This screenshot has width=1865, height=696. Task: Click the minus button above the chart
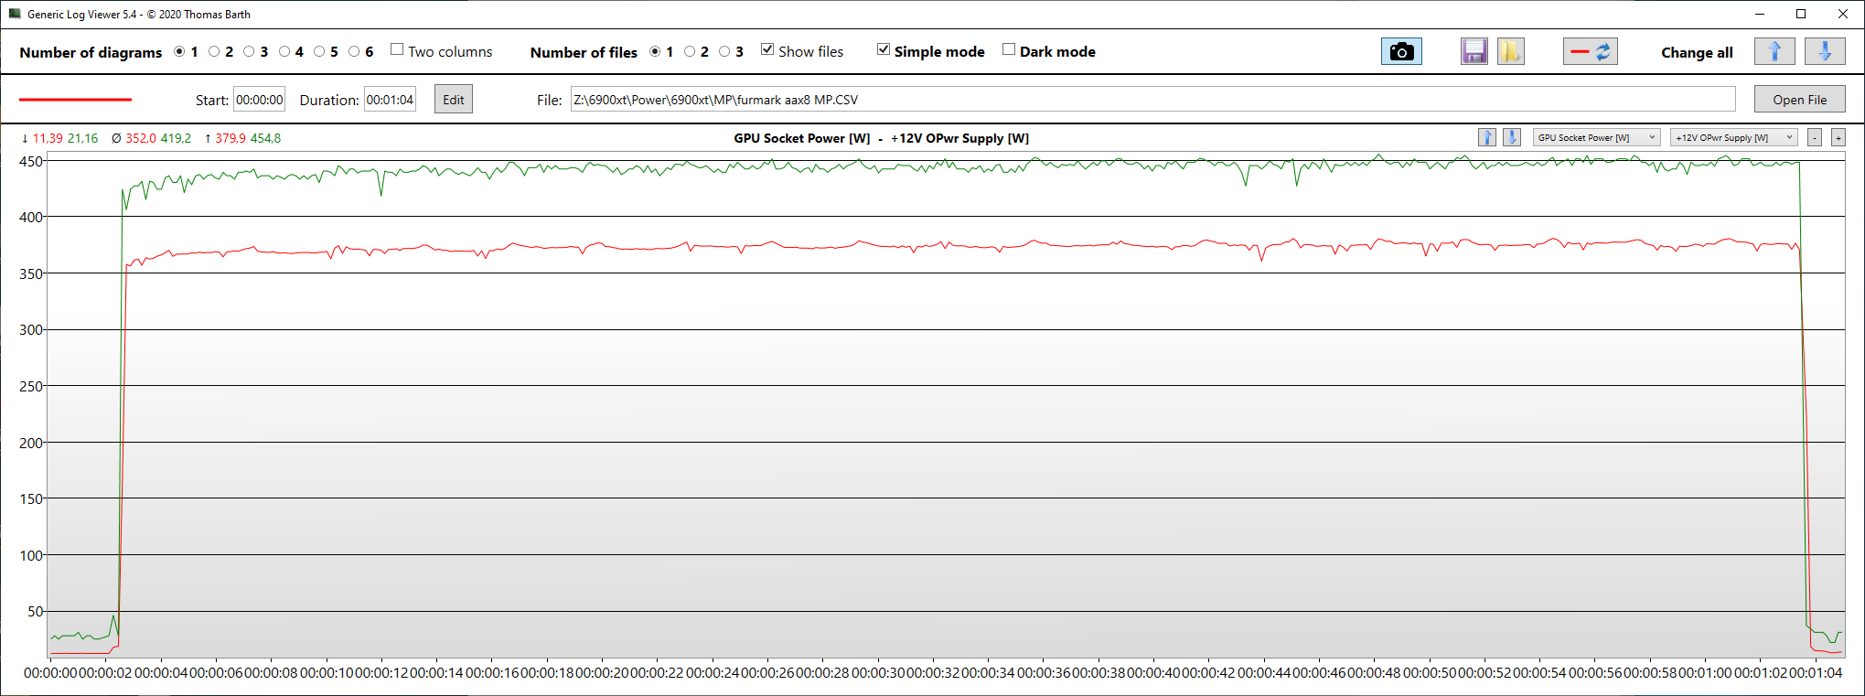click(1815, 137)
